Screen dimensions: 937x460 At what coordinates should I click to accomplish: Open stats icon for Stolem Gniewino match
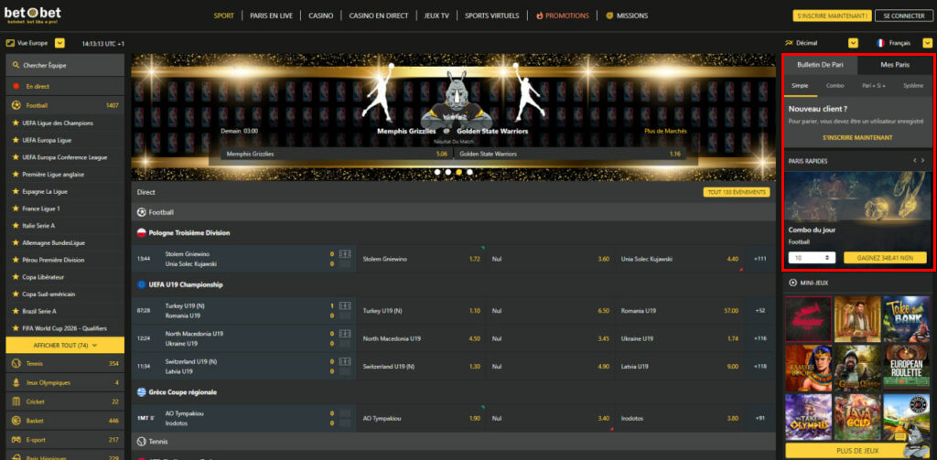(344, 254)
